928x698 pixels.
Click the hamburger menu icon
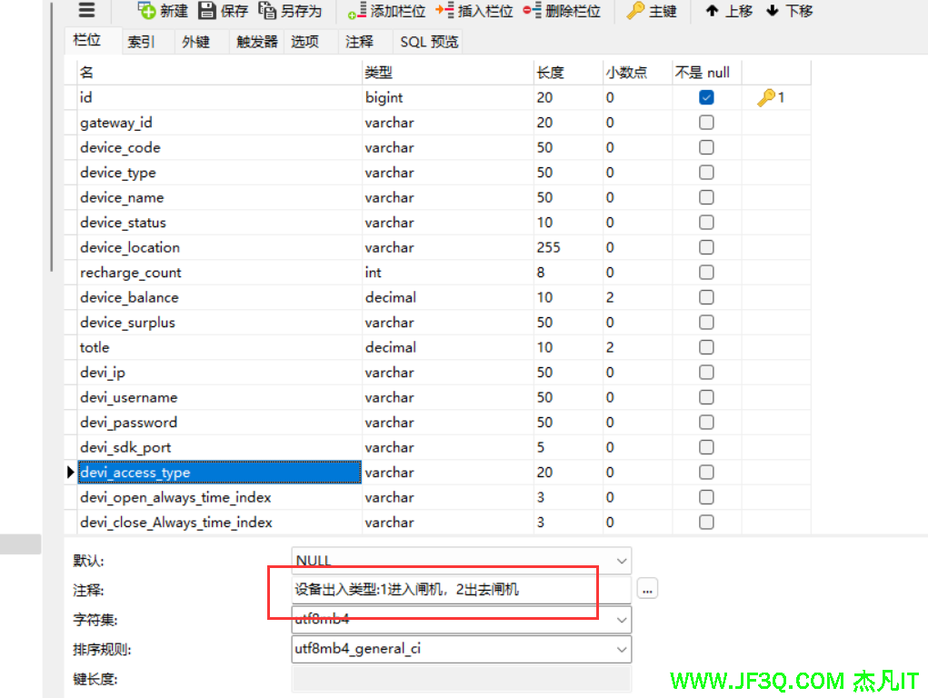tap(86, 11)
